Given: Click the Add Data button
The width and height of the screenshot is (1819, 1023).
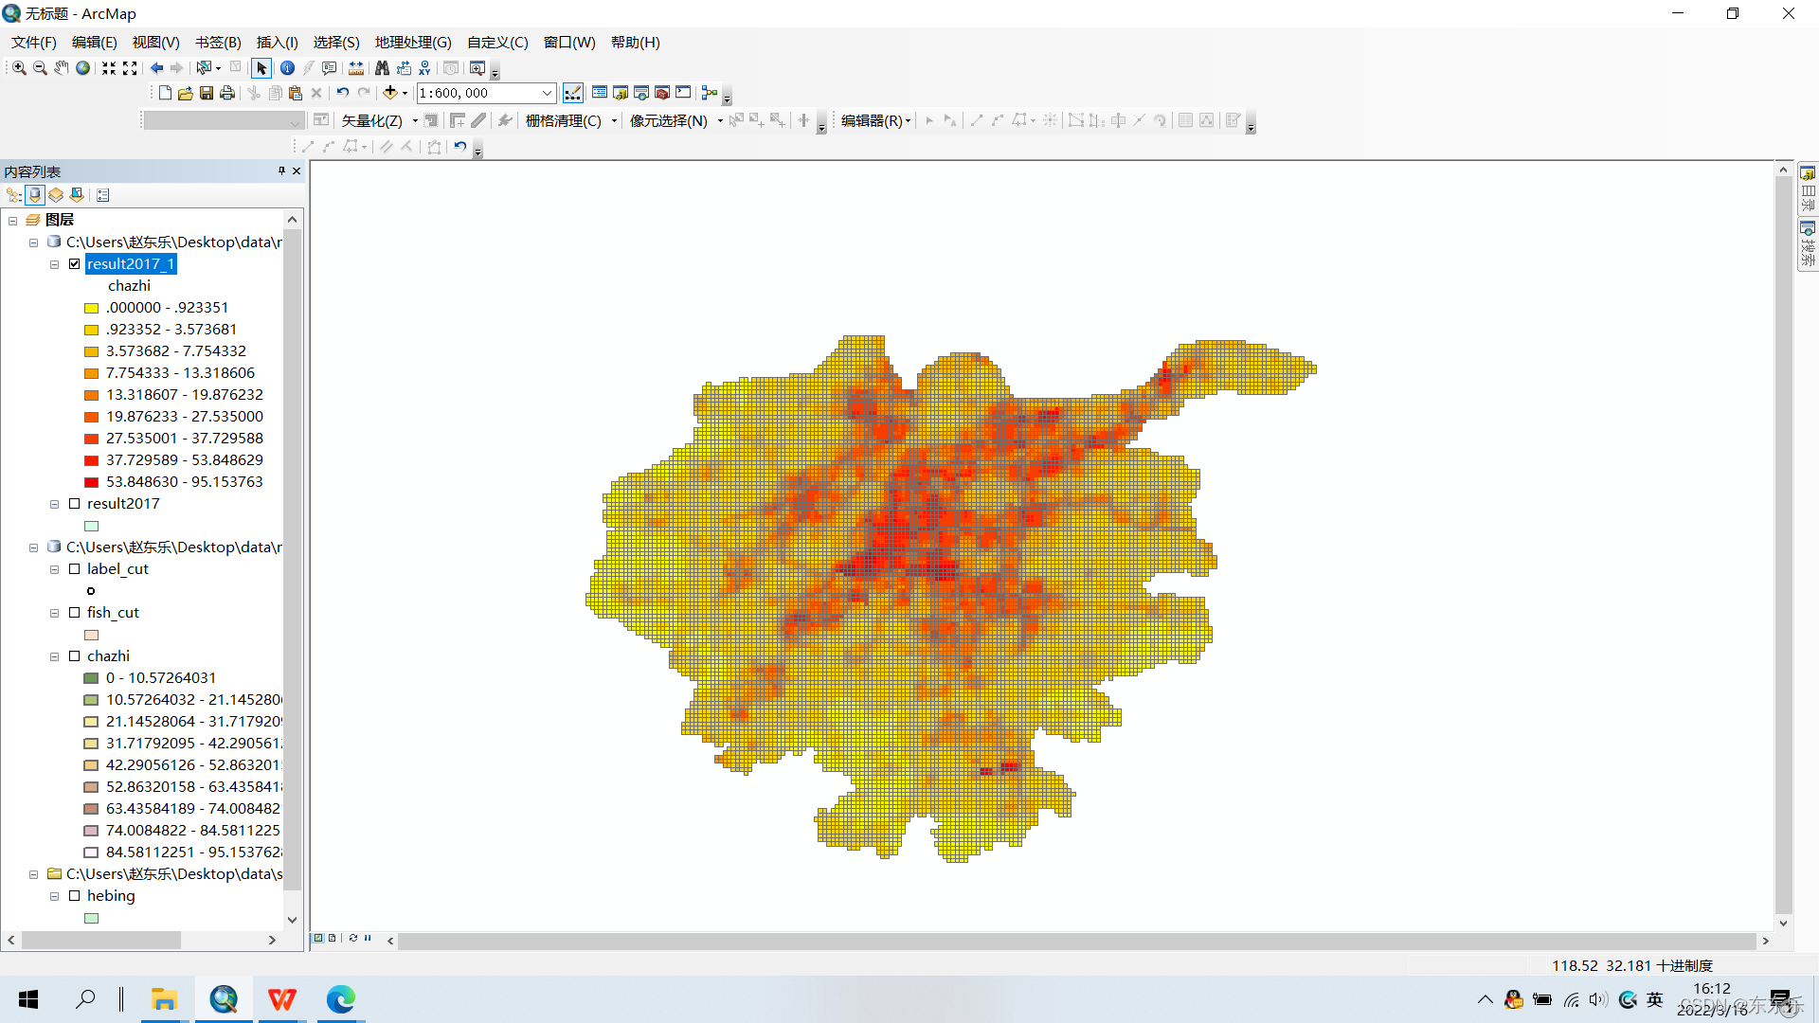Looking at the screenshot, I should (x=389, y=93).
